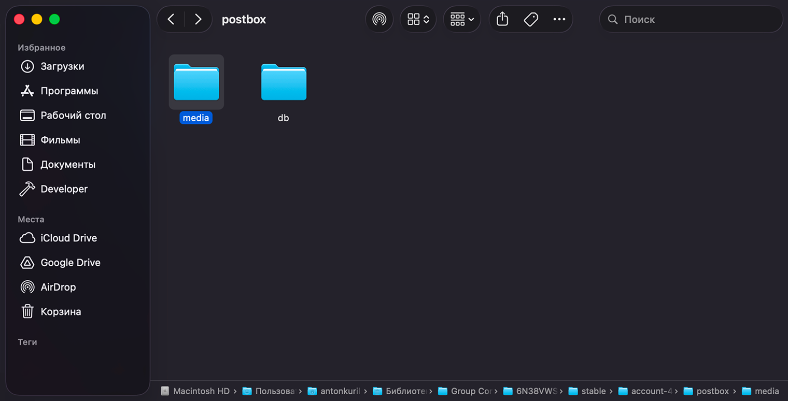This screenshot has height=401, width=788.
Task: Go to Рабочий стол in the sidebar
Action: pyautogui.click(x=73, y=116)
